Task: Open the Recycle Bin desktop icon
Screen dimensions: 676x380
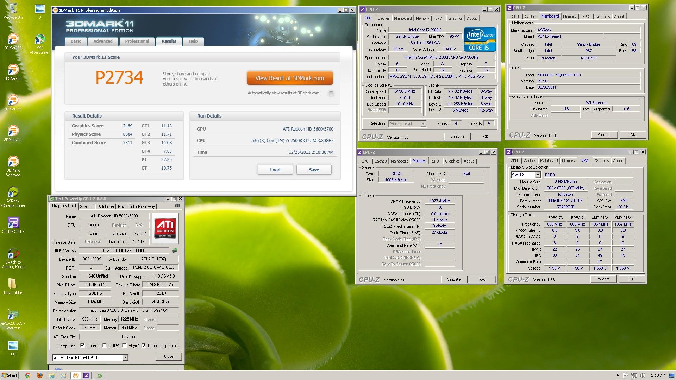Action: pos(13,11)
